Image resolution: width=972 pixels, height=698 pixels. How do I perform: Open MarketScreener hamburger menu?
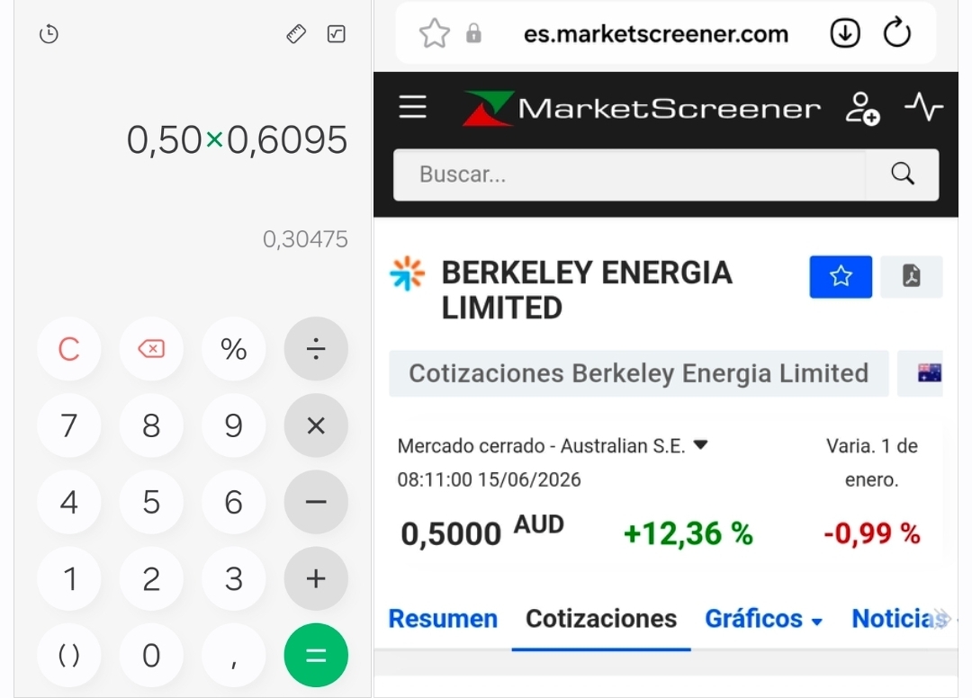[x=412, y=106]
